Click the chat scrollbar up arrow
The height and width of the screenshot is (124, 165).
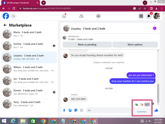tap(158, 51)
